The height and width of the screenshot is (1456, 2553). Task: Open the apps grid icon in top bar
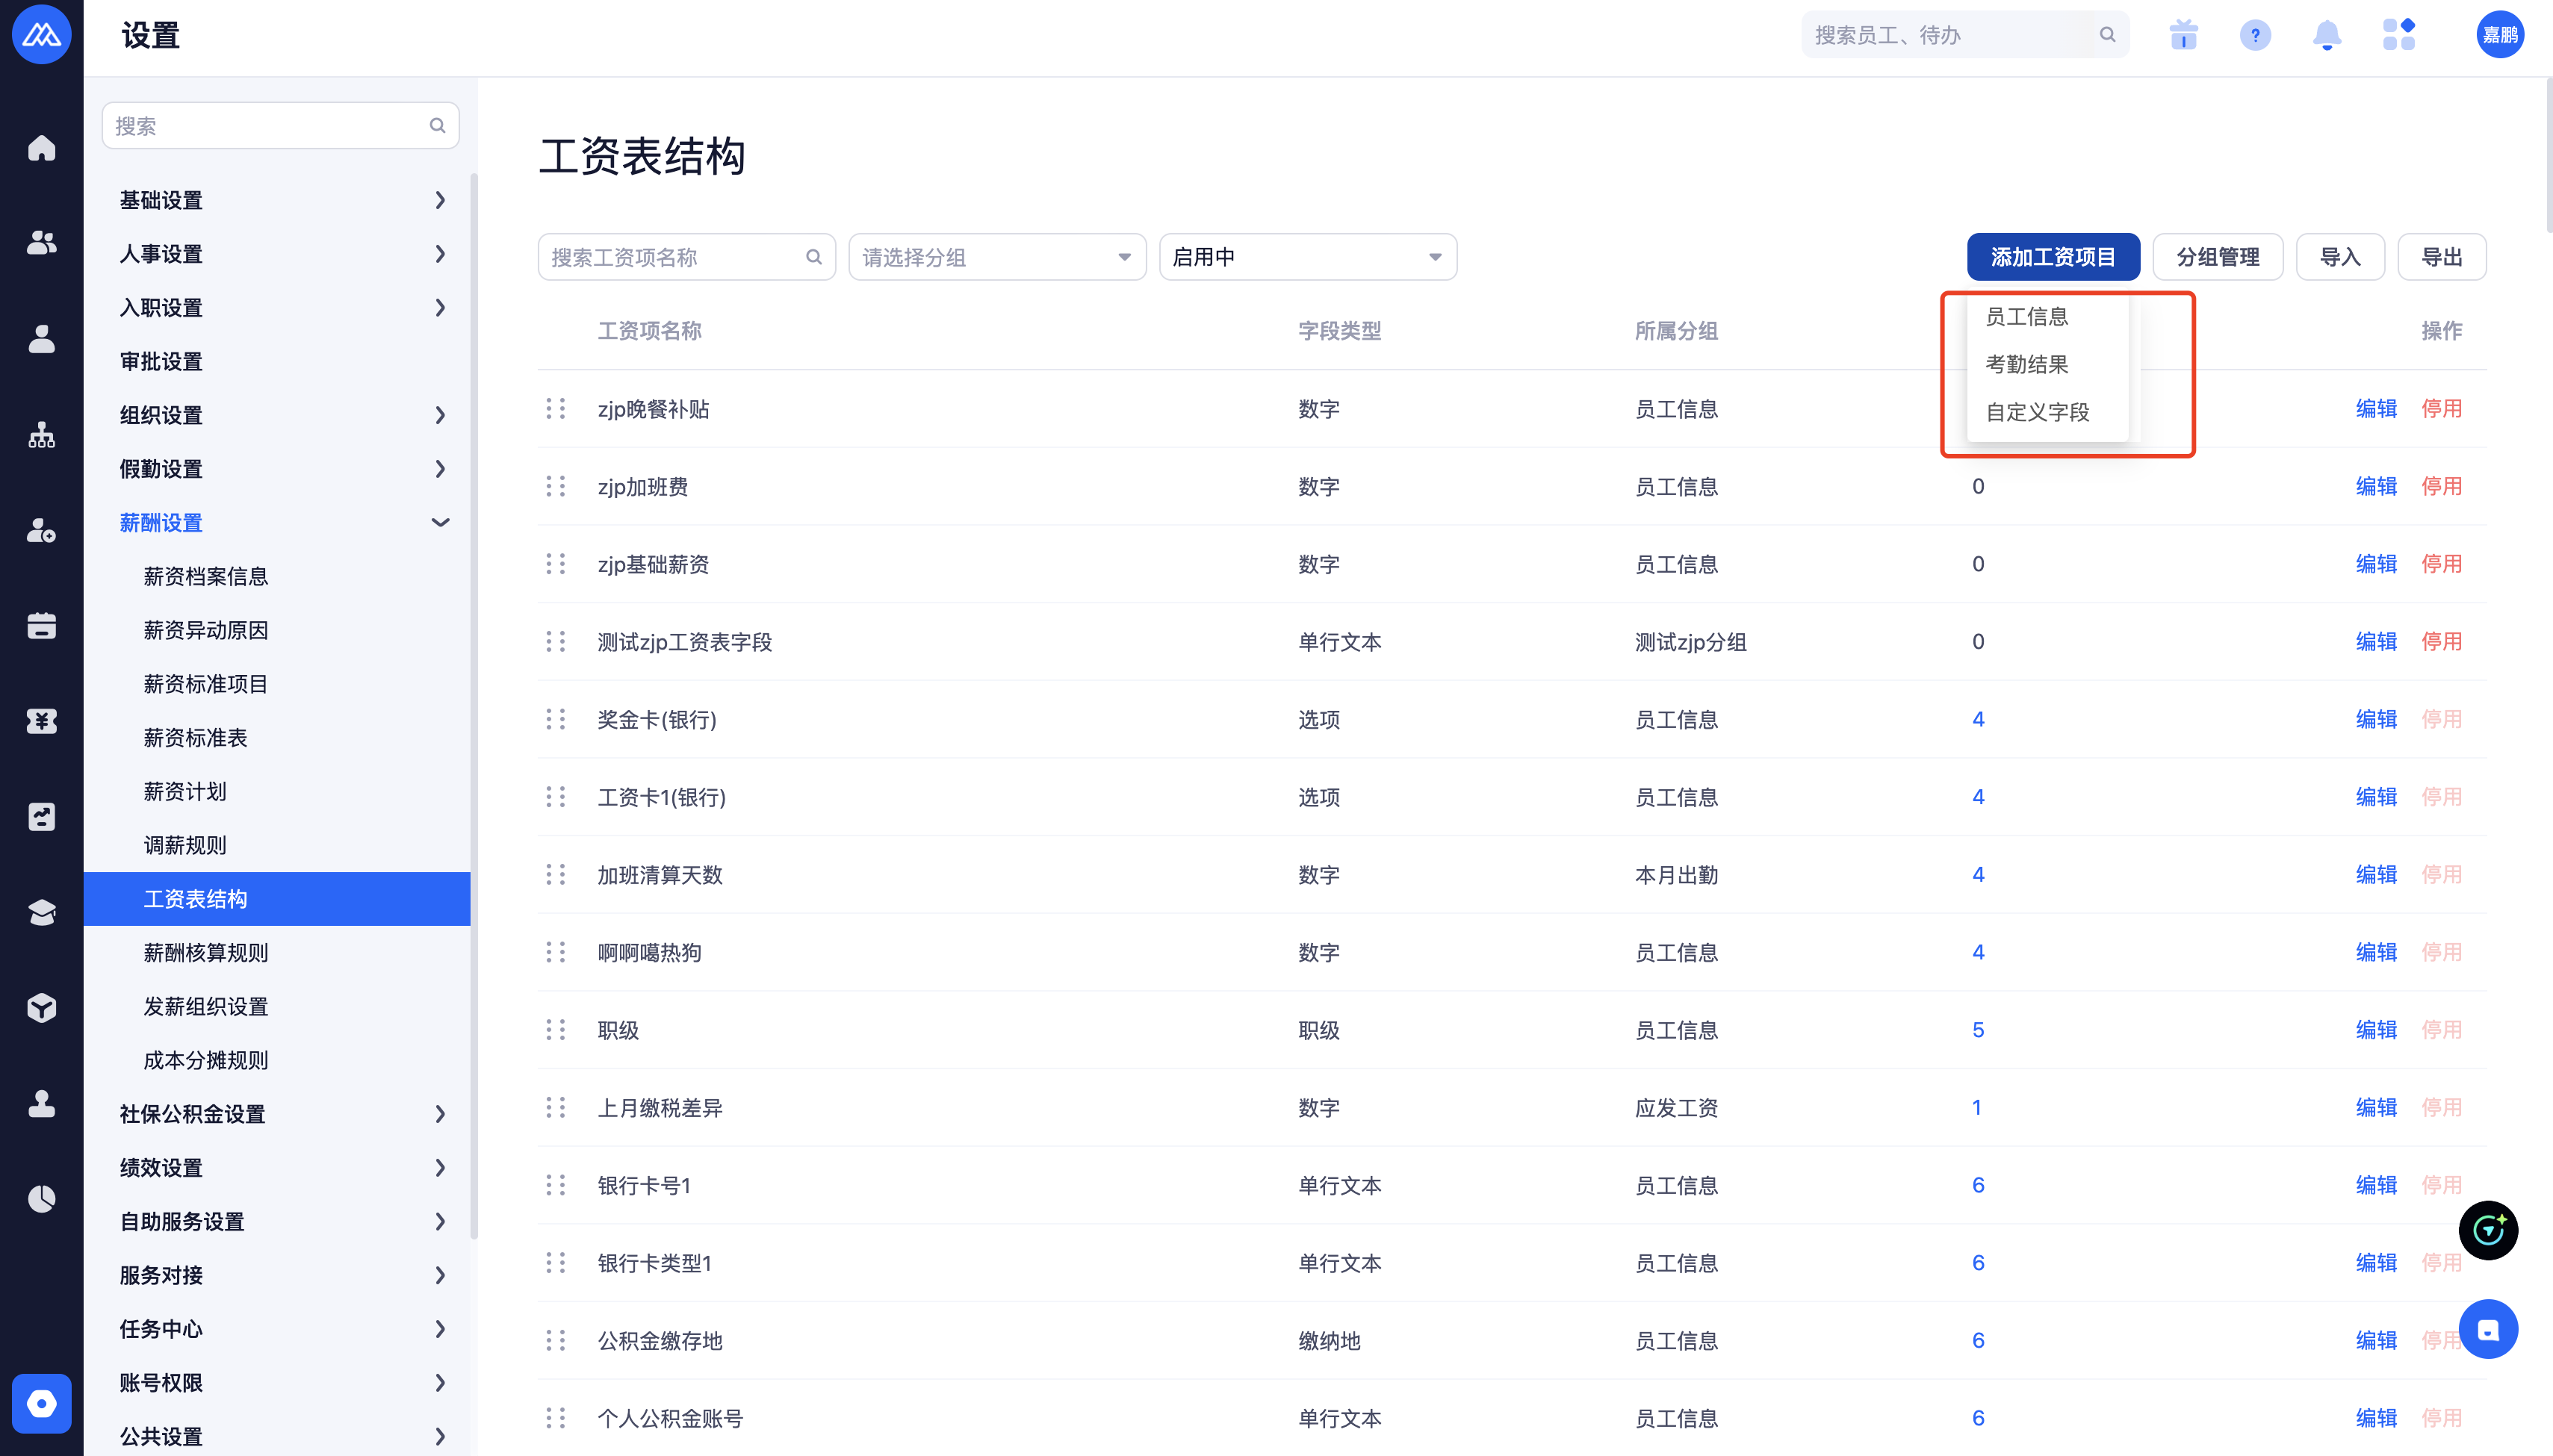pos(2399,36)
